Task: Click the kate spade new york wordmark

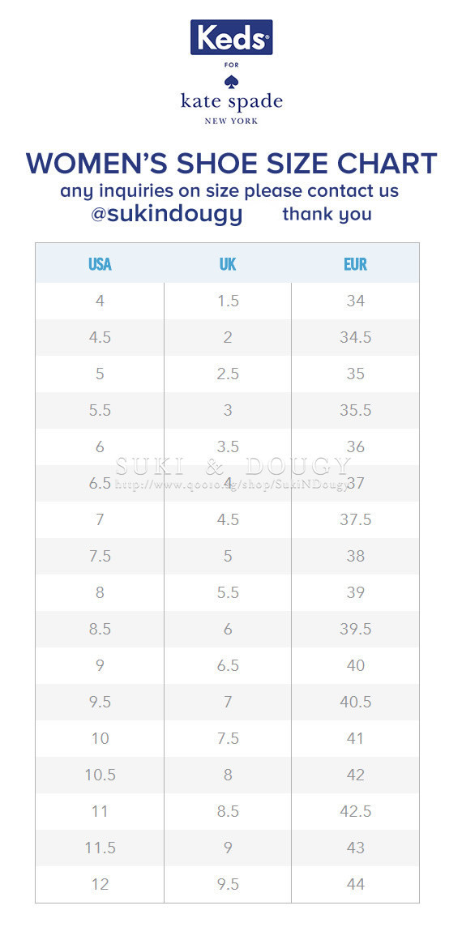Action: coord(231,109)
